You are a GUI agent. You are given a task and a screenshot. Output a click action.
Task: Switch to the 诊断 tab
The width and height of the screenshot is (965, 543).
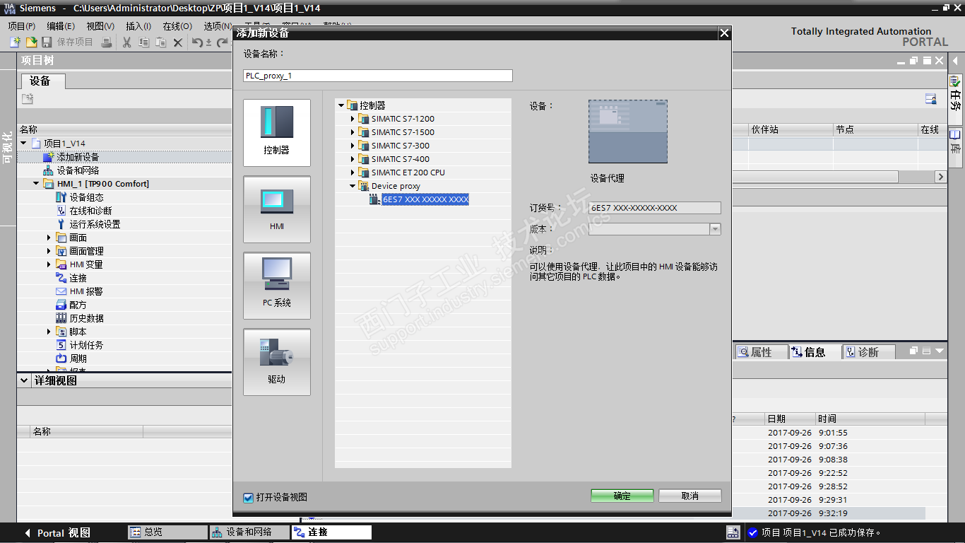point(868,352)
